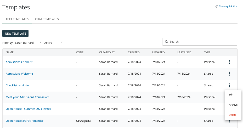
Task: Open the Admissions Checklist template link
Action: click(x=19, y=62)
